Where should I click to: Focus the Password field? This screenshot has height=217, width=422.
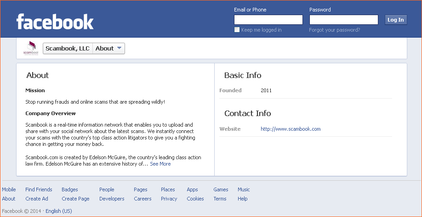coord(344,20)
